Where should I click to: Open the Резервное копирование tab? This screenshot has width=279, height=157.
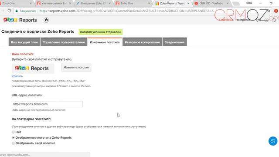pos(143,42)
